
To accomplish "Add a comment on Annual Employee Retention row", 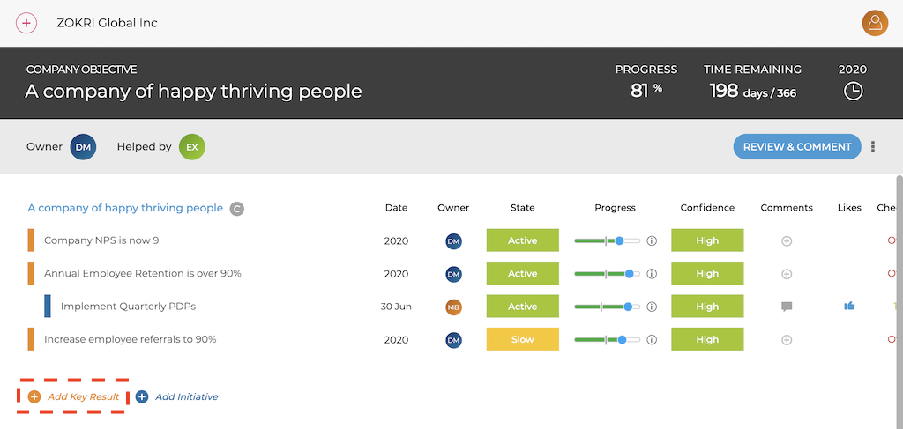I will [787, 274].
